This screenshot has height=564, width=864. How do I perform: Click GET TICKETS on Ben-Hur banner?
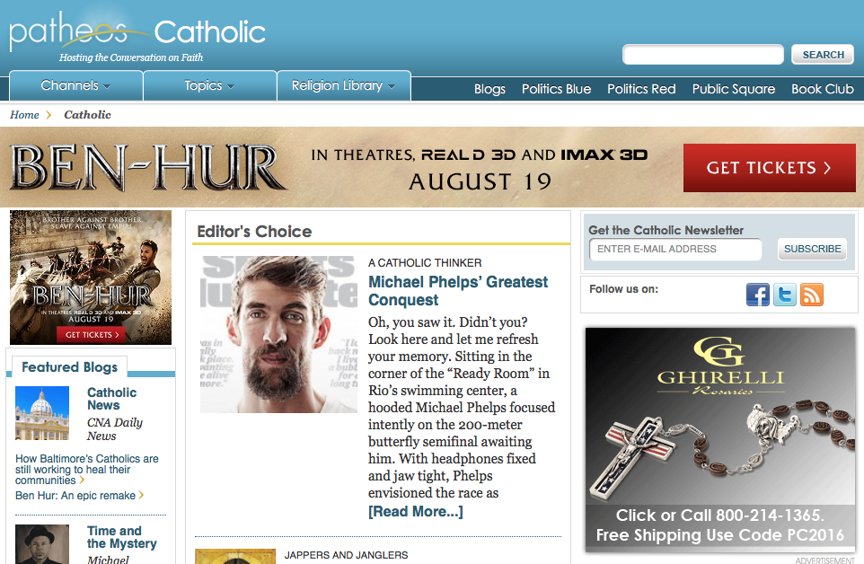(769, 167)
